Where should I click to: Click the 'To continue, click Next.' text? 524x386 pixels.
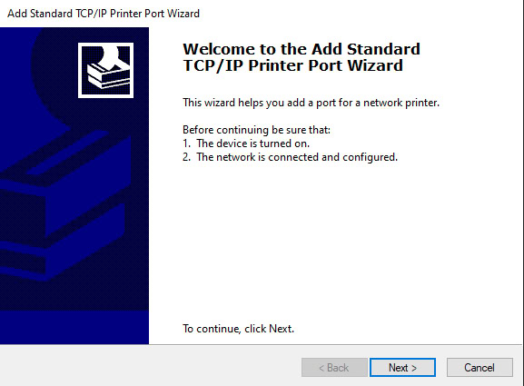(238, 329)
